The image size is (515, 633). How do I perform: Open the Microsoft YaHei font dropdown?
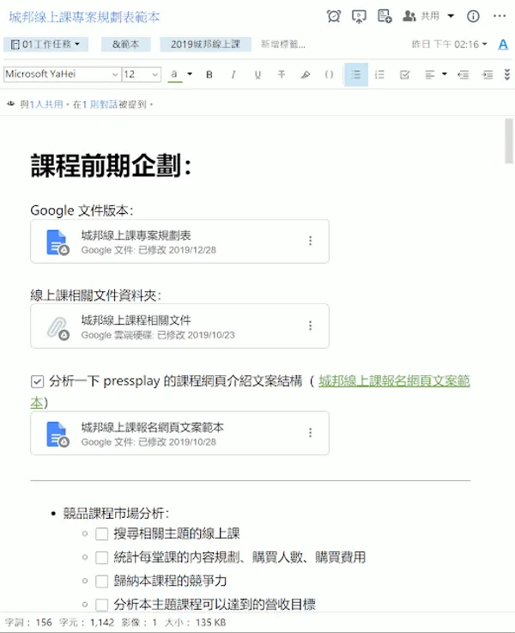[61, 75]
